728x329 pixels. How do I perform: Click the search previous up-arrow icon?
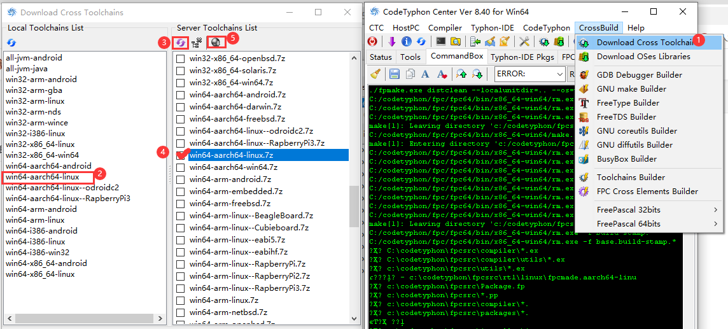click(461, 73)
